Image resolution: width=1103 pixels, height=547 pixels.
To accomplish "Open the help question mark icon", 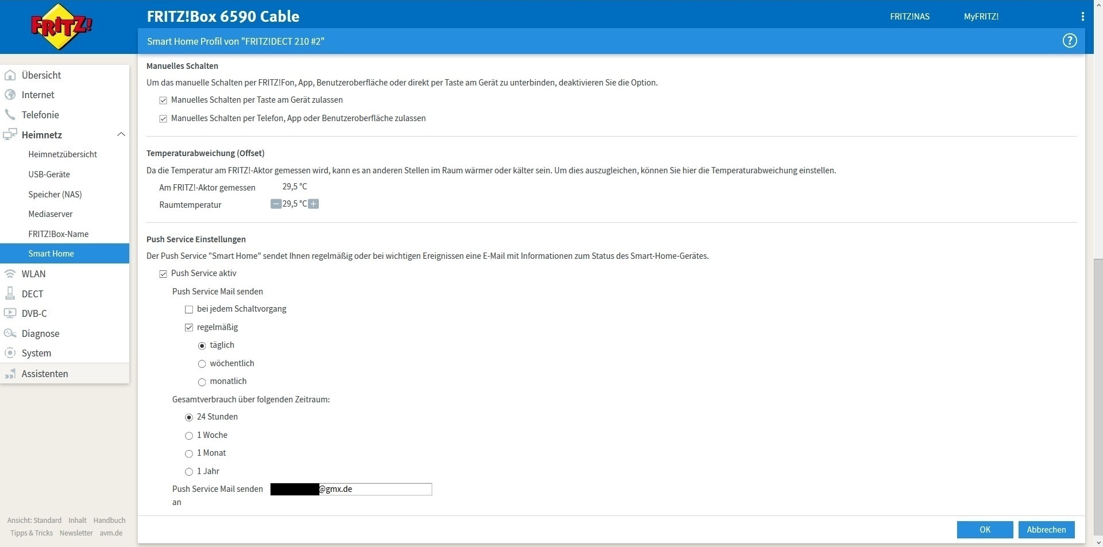I will (1070, 41).
